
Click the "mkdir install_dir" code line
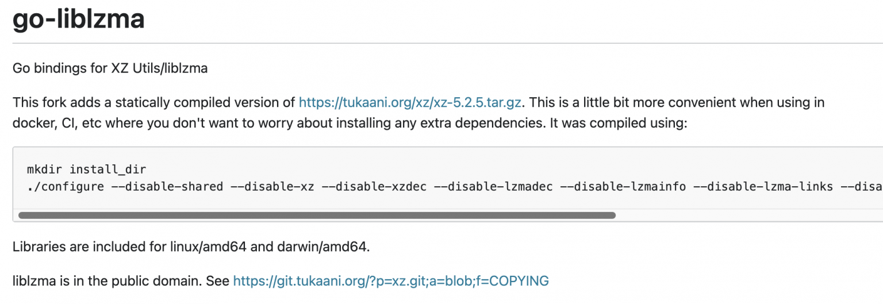(86, 170)
